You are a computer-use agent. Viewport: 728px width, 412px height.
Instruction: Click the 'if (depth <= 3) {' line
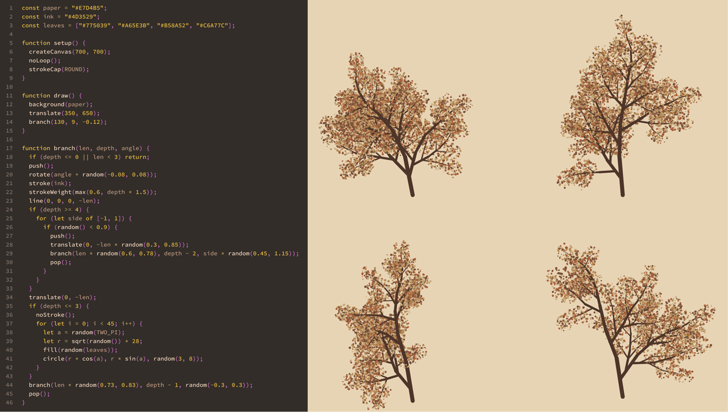(59, 306)
